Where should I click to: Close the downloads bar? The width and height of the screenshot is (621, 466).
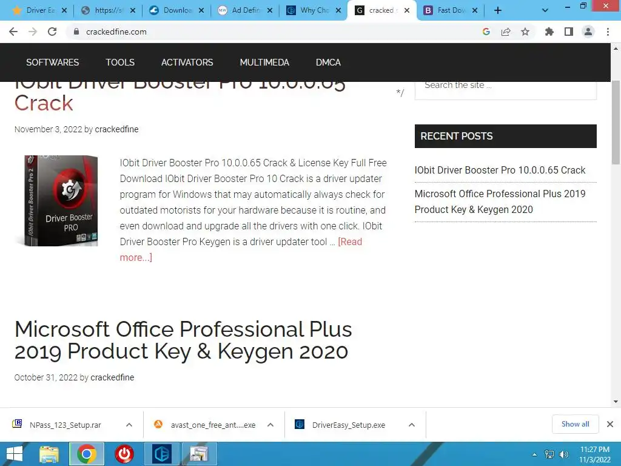(x=610, y=424)
